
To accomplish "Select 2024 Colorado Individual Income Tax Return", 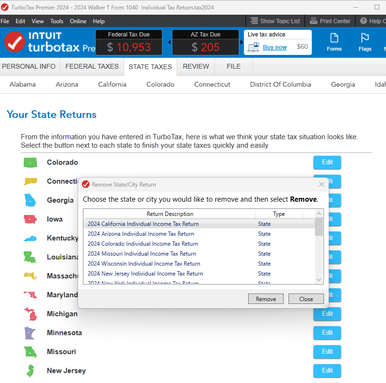I will point(199,244).
